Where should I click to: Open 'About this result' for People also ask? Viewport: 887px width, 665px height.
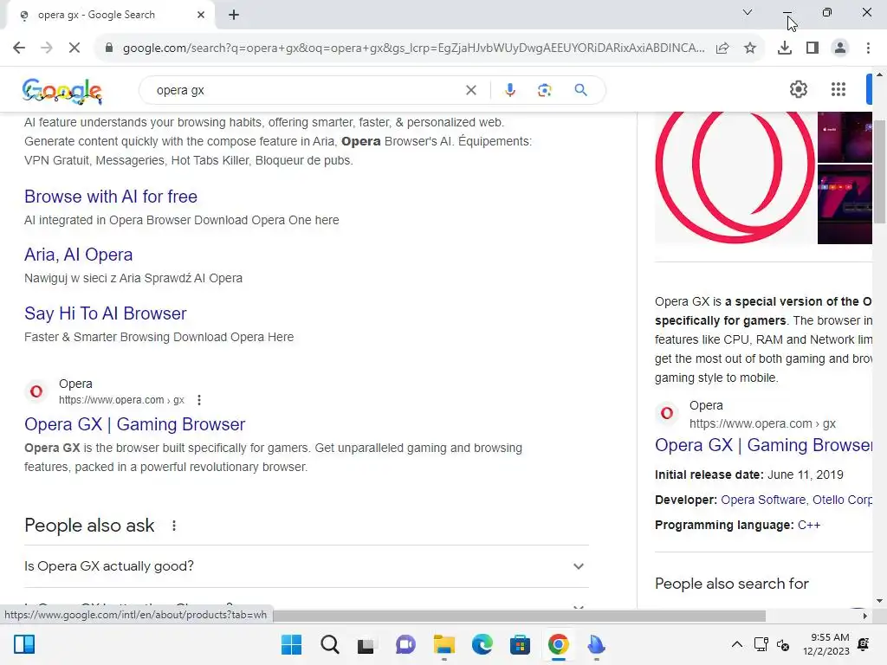[x=173, y=526]
